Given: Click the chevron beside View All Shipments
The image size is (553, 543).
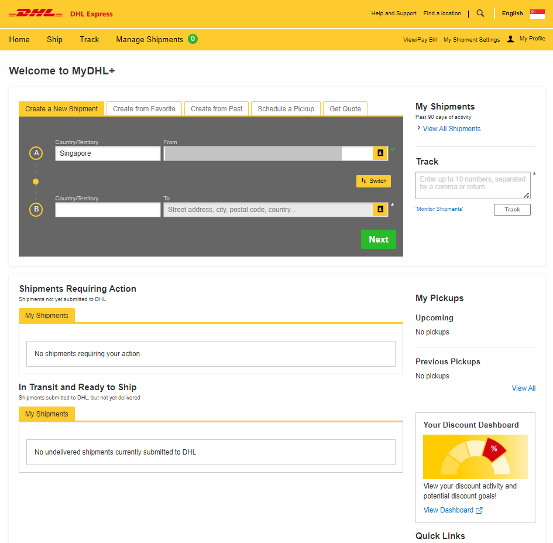Looking at the screenshot, I should [418, 128].
